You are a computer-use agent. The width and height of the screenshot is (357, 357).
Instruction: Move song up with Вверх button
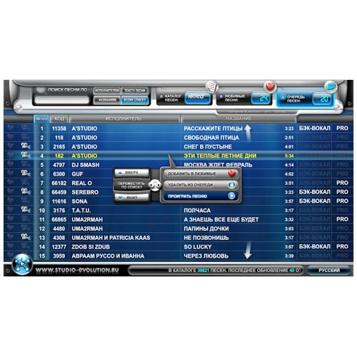[x=132, y=173]
